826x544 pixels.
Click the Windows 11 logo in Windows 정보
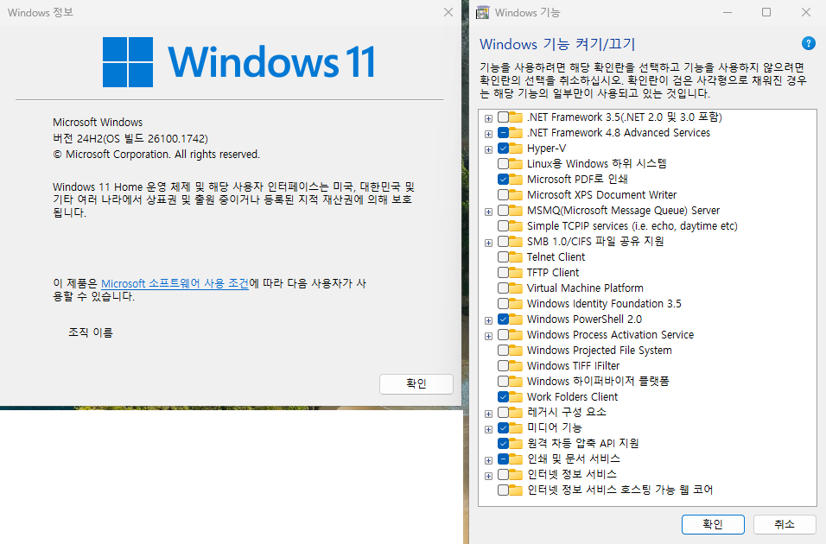point(238,62)
